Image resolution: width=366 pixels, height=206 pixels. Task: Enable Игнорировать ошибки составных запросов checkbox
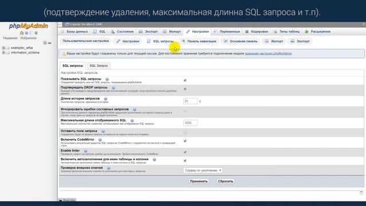[x=185, y=111]
